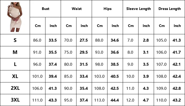Select the Cm sub-header under Hips
185x106 pixels.
tap(100, 26)
